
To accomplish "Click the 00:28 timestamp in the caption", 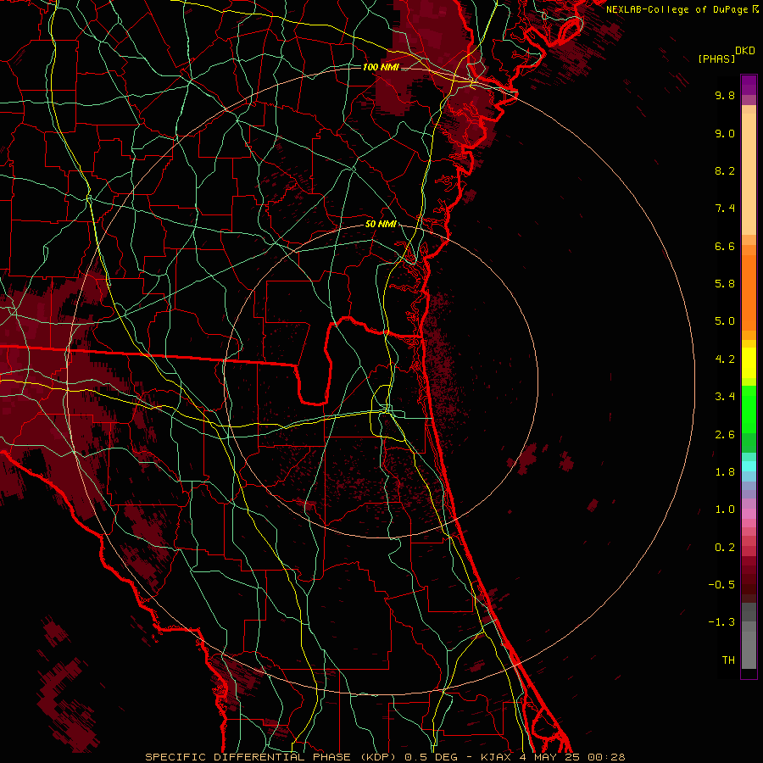I will (606, 757).
